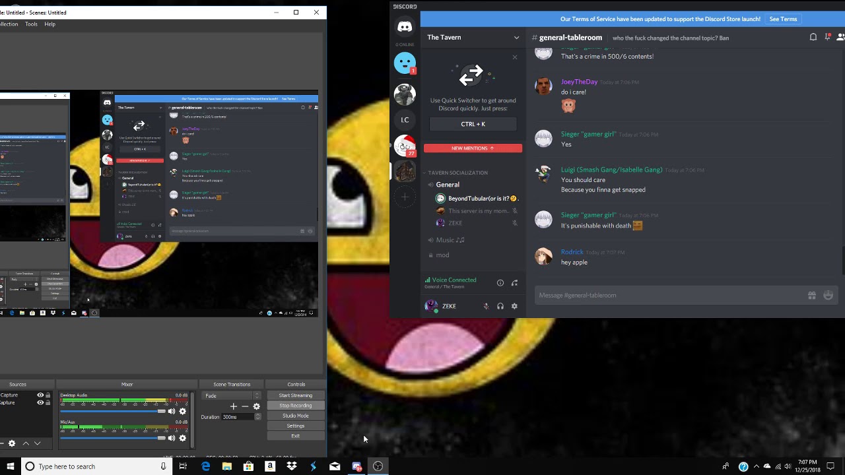Disconnect from voice call in Discord

coord(514,283)
